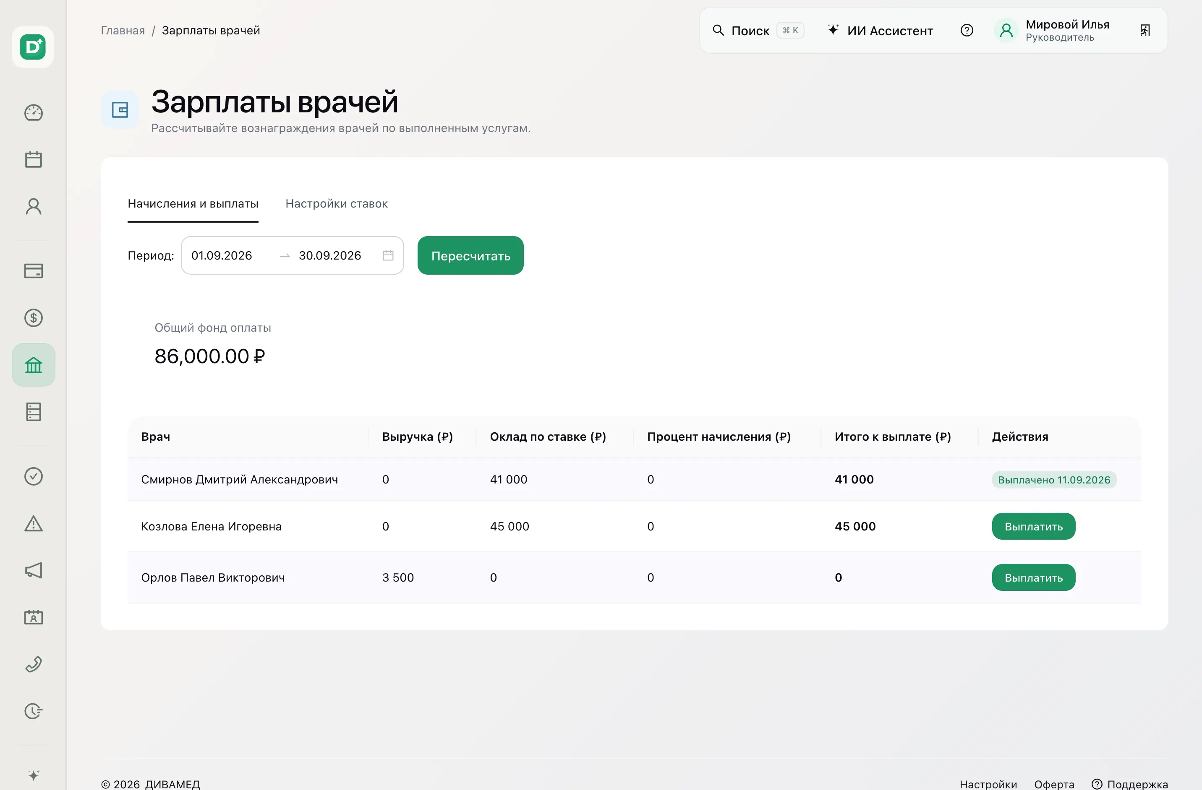Image resolution: width=1202 pixels, height=790 pixels.
Task: Open the megaphone marketing icon
Action: 33,570
